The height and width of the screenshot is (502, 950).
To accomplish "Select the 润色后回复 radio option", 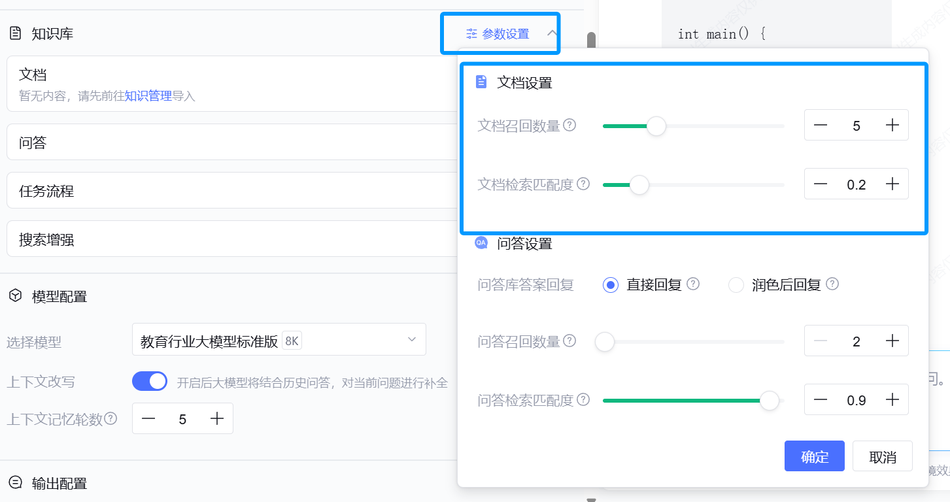I will pos(736,285).
